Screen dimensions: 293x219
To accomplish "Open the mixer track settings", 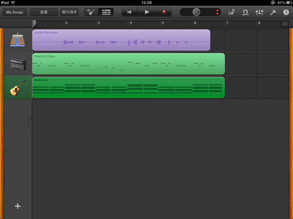I will point(259,12).
